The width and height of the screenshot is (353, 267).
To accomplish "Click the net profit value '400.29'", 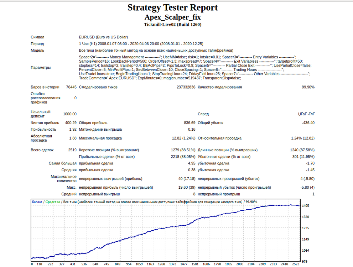I will tap(71, 123).
